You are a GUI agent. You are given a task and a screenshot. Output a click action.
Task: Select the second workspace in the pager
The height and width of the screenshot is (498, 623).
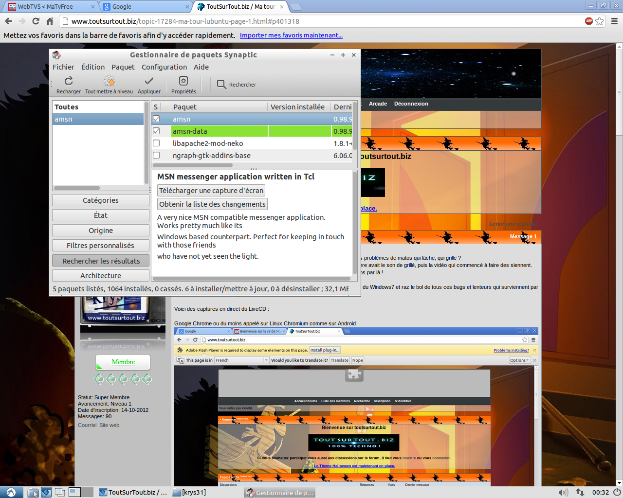click(x=87, y=492)
